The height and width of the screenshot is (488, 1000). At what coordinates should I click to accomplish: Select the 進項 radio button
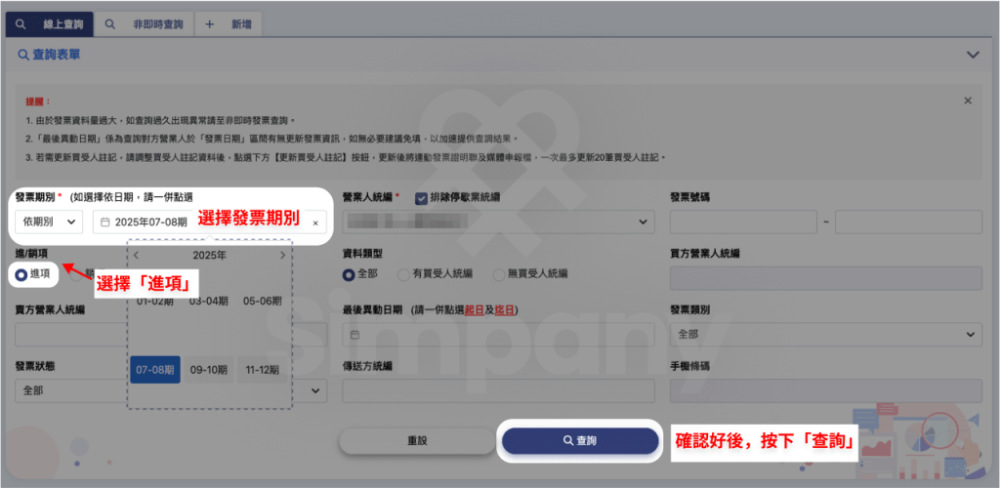point(21,274)
